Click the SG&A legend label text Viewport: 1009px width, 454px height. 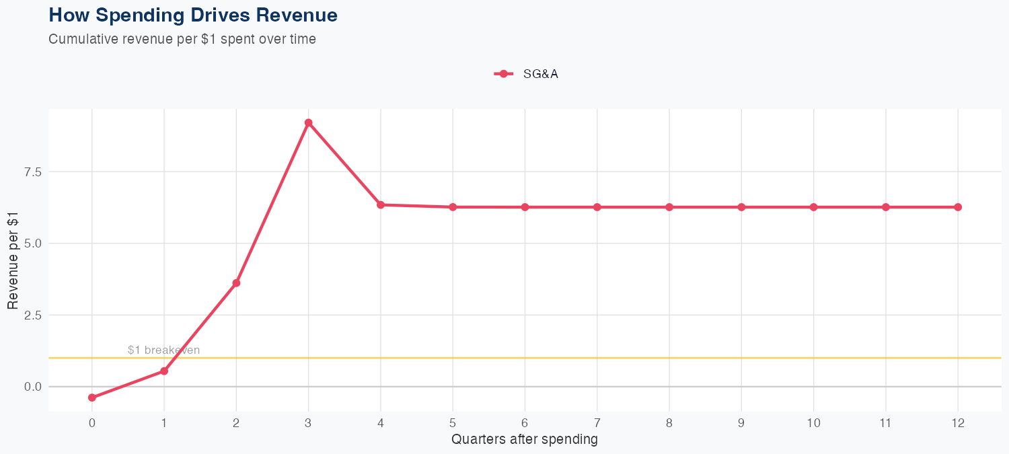[541, 74]
